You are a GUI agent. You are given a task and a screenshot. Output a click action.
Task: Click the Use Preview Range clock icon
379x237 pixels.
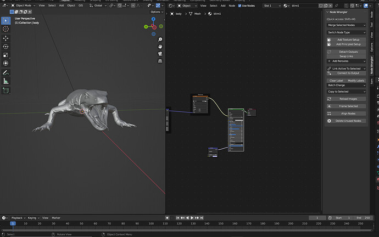point(330,218)
